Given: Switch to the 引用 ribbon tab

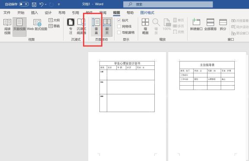Looking at the screenshot, I should (x=75, y=13).
